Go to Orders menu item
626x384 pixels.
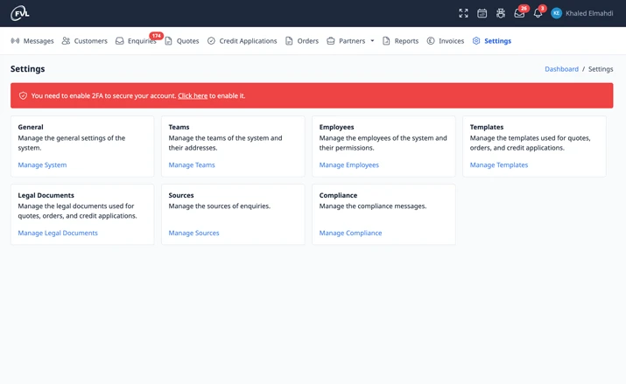(308, 40)
